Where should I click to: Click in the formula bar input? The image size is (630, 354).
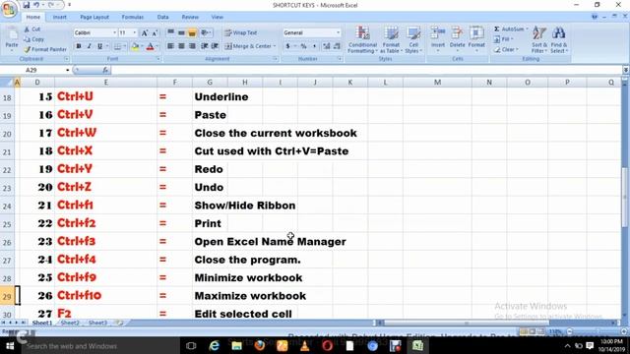coord(365,70)
